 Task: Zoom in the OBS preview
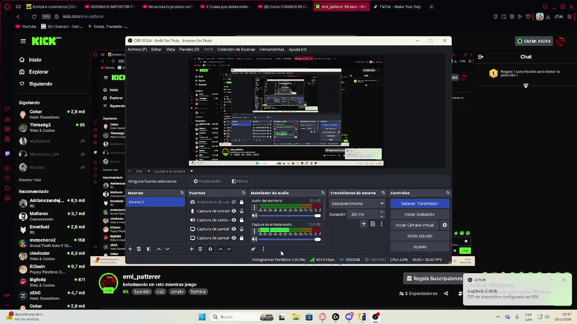click(x=149, y=171)
